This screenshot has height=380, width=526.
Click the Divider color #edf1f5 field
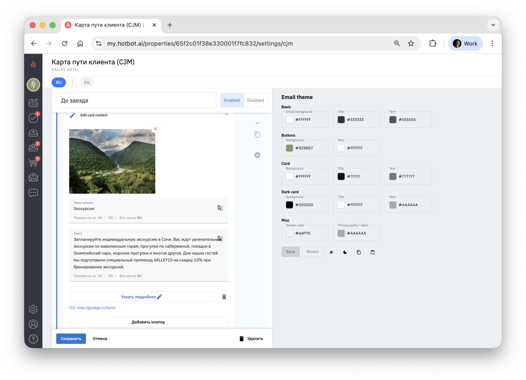pos(305,233)
